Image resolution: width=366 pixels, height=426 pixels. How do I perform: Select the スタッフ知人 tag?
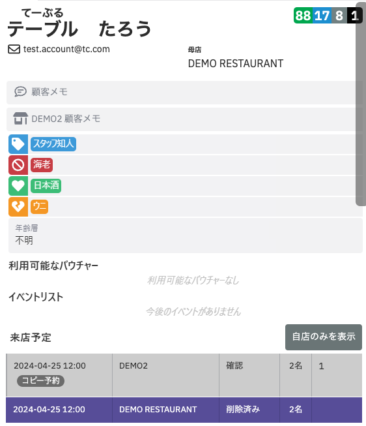point(53,144)
